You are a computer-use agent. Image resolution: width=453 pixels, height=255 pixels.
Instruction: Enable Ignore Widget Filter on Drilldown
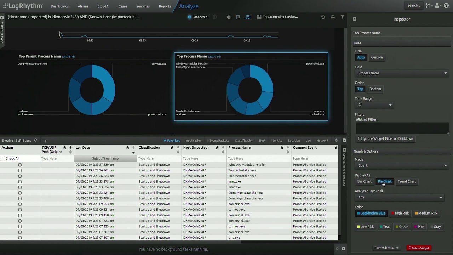(360, 138)
